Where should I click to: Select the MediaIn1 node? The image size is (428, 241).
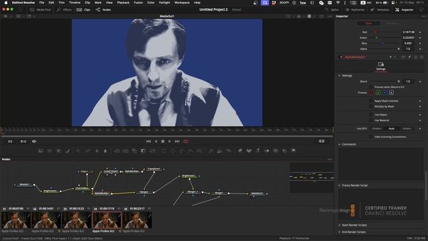(25, 185)
